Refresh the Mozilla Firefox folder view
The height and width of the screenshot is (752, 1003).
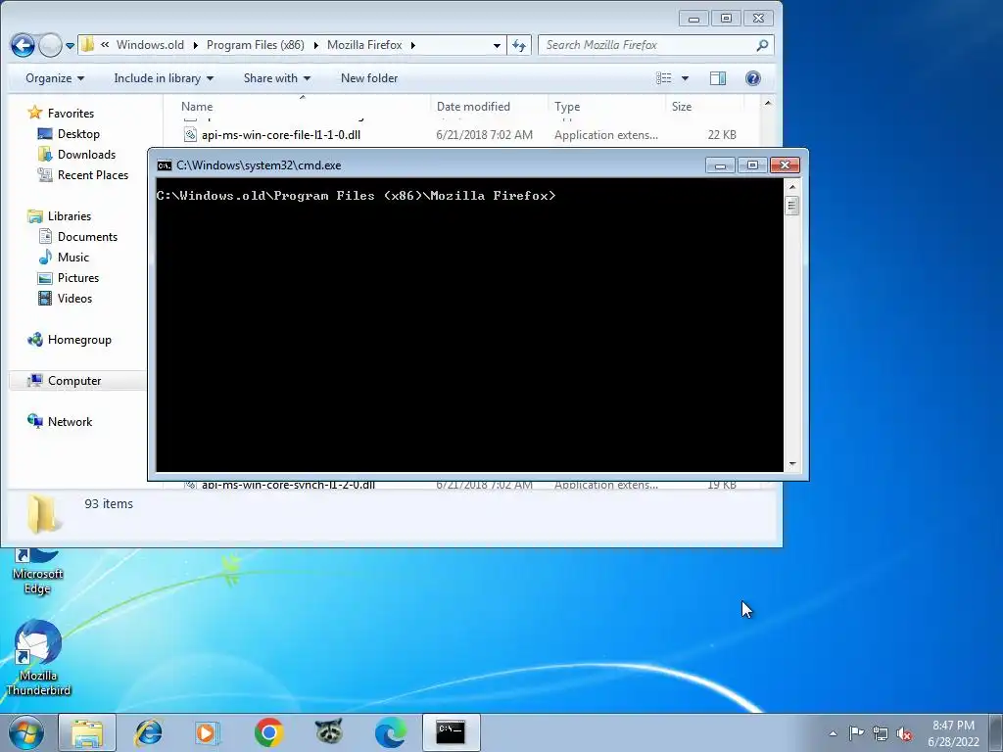[519, 45]
